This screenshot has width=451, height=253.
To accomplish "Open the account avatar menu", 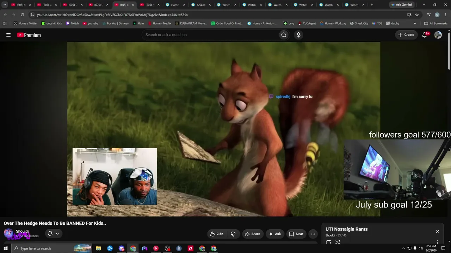I will tap(438, 35).
